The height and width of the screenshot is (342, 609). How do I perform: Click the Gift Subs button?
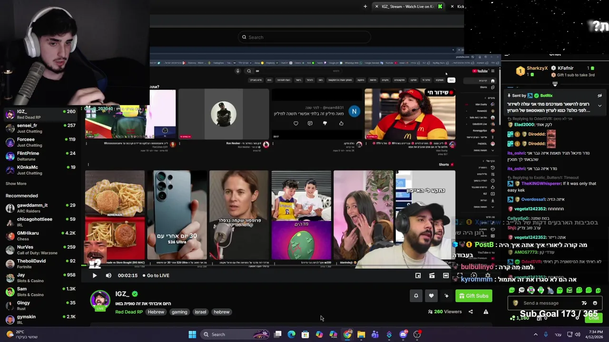[x=473, y=296]
